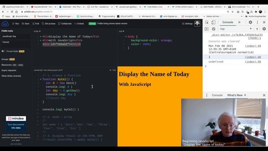Open the Collaborate option
Viewport: 268px width, 151px height.
[65, 23]
